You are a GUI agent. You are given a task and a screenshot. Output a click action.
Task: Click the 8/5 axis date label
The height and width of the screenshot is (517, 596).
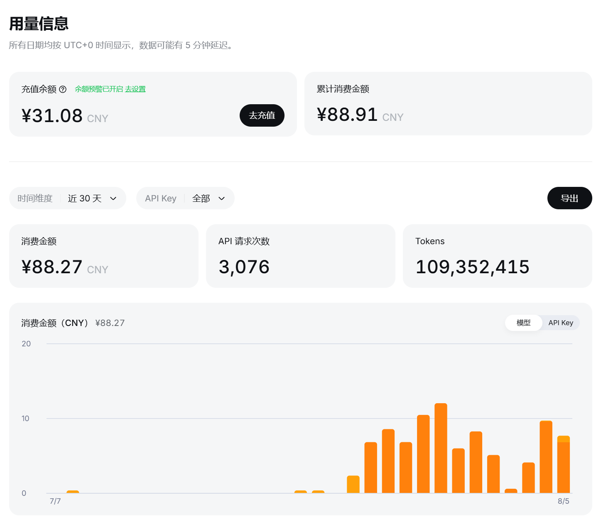[x=564, y=501]
